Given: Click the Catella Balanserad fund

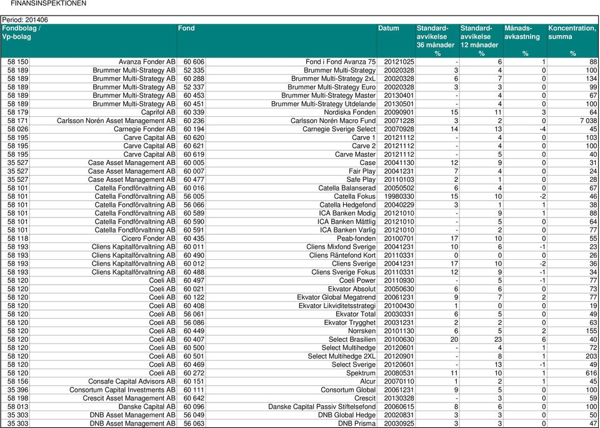Looking at the screenshot, I should (x=347, y=188).
